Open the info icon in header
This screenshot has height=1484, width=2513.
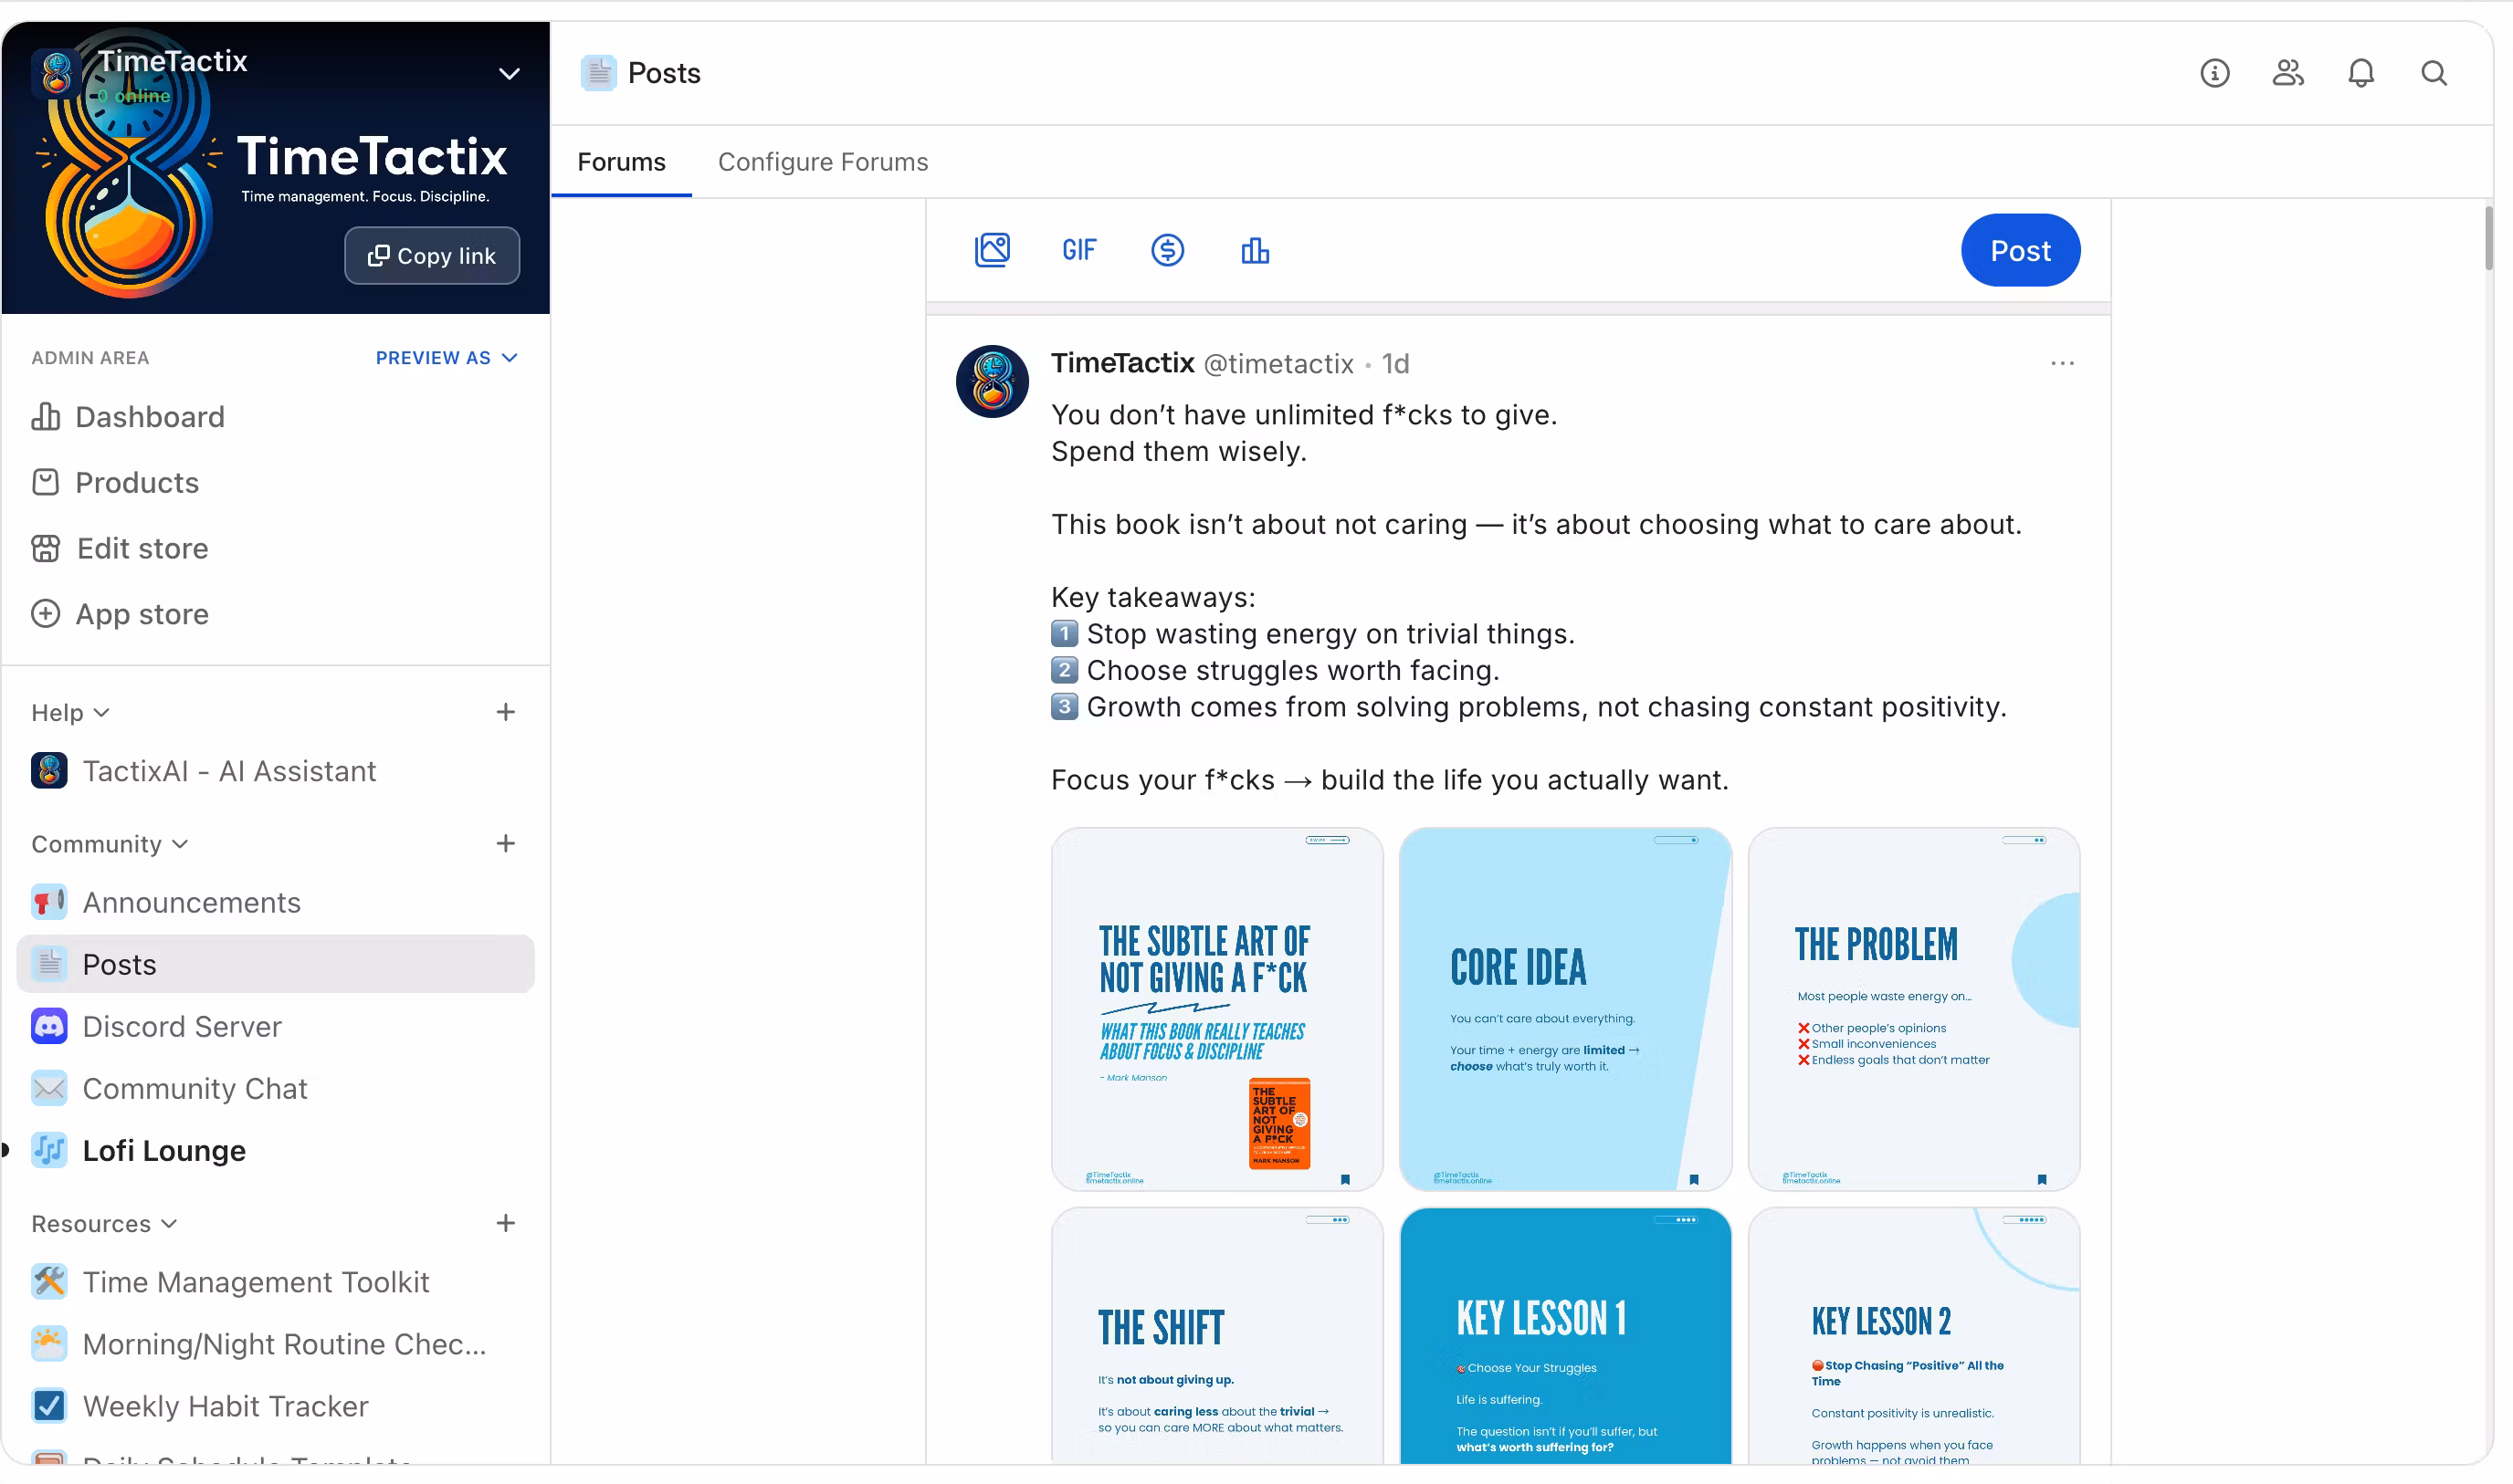click(x=2215, y=73)
